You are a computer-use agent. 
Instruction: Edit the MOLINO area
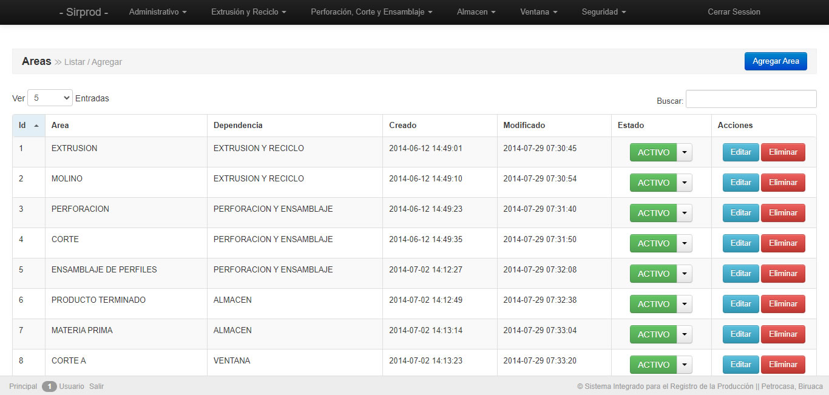[740, 183]
